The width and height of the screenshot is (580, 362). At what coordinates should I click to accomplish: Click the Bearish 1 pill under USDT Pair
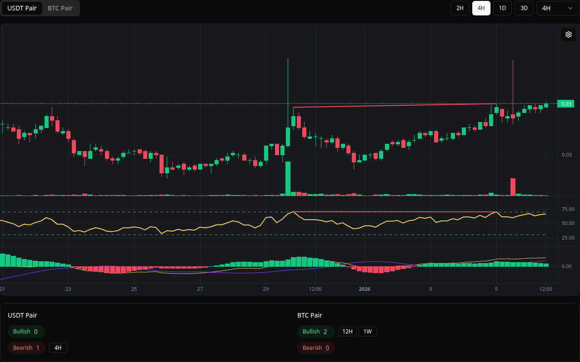click(x=26, y=348)
